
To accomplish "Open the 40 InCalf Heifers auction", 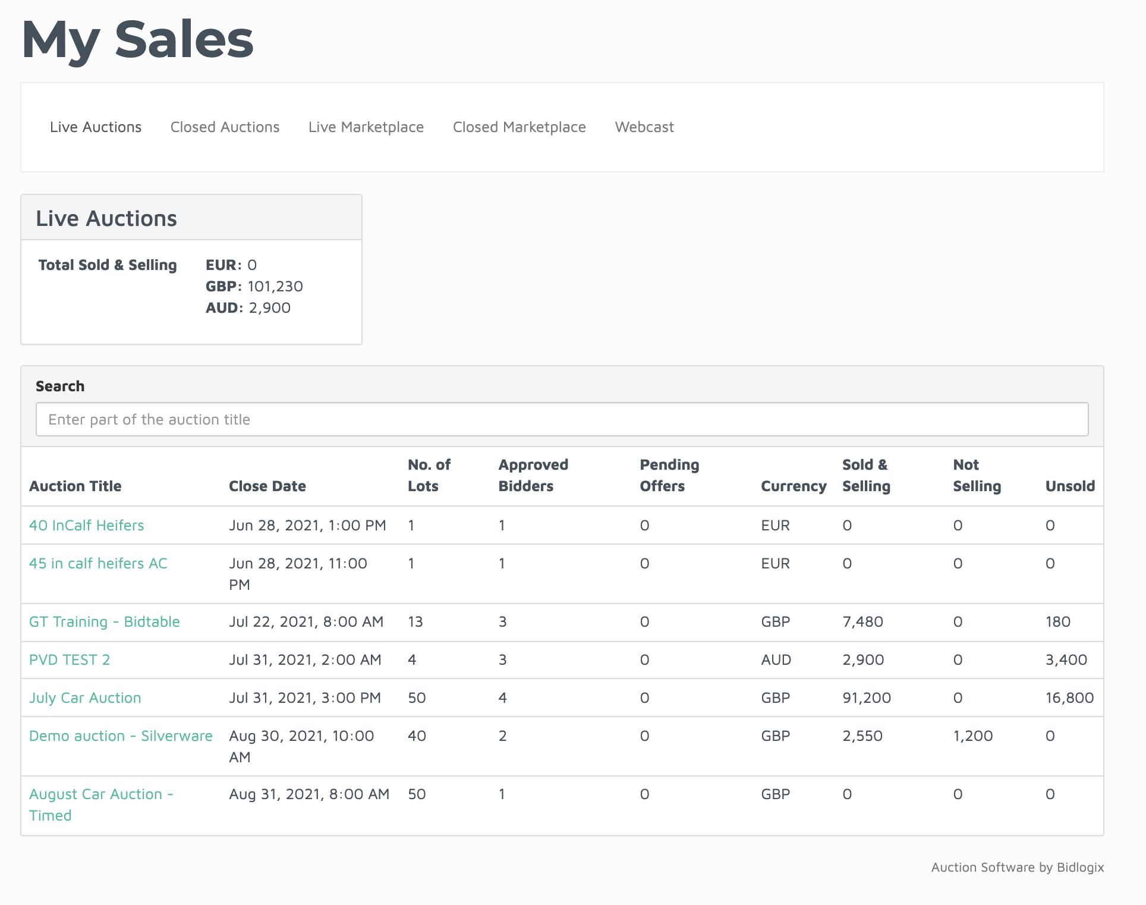I will point(87,525).
